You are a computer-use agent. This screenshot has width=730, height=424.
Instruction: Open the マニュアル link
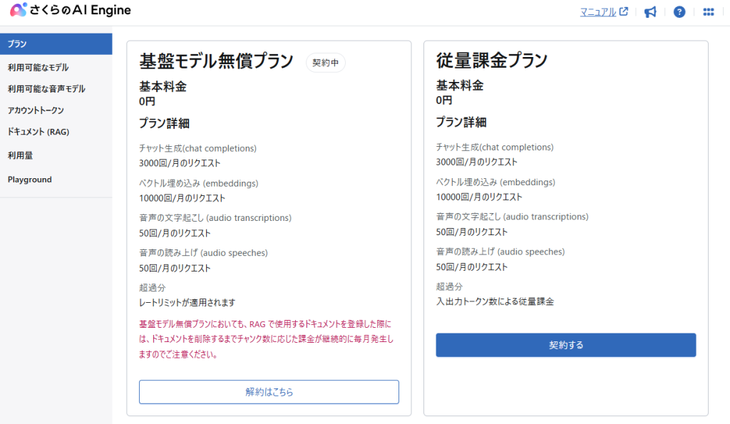coord(598,12)
